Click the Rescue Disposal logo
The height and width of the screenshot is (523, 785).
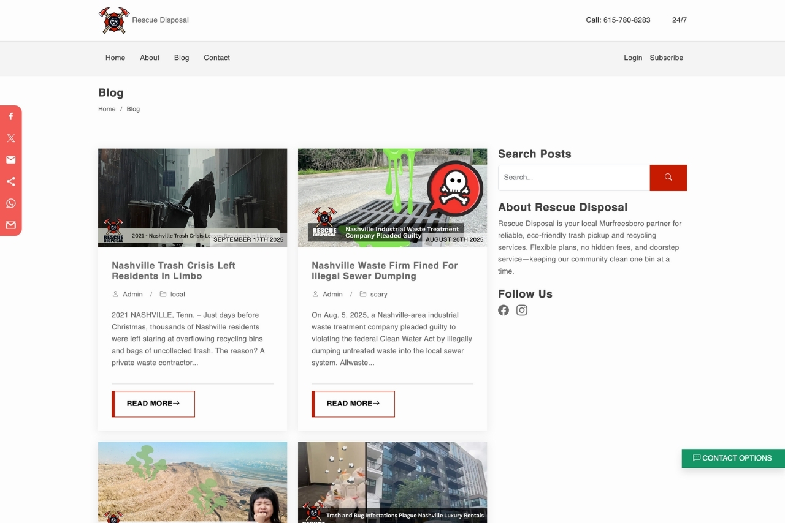pos(115,20)
